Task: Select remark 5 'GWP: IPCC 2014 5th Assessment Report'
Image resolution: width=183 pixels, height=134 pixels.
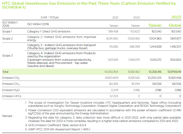Action: point(58,130)
